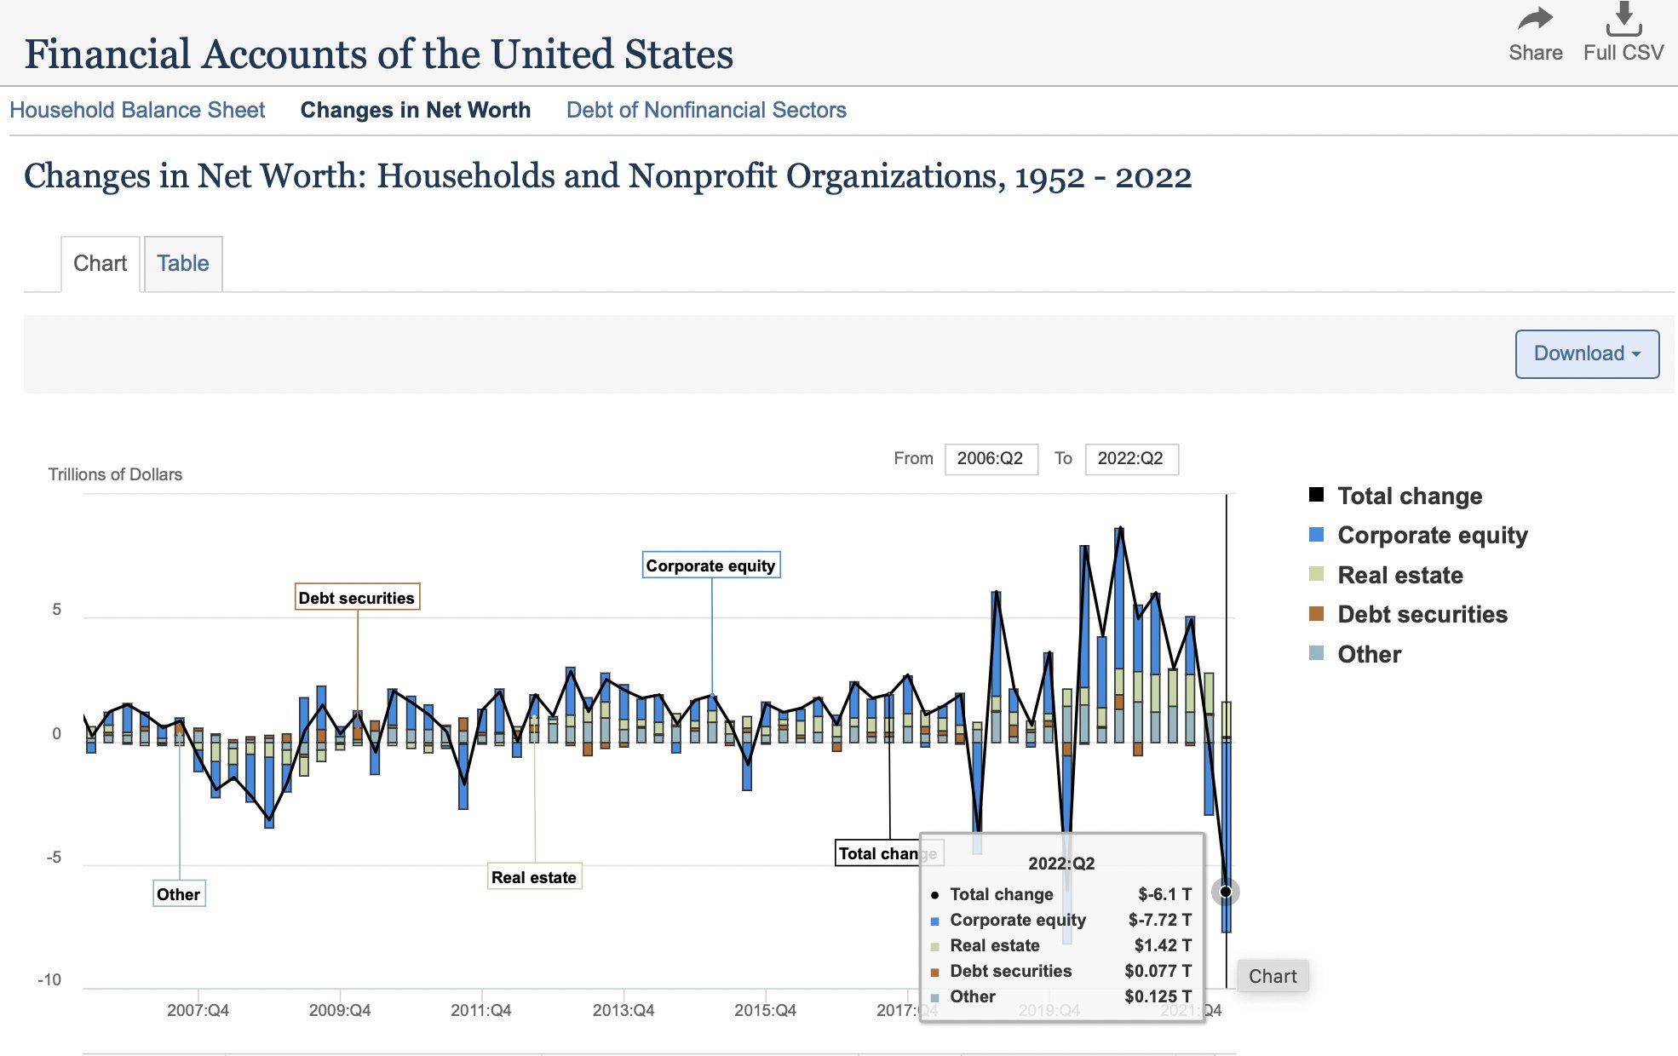Toggle Debt securities legend series

pyautogui.click(x=1422, y=614)
